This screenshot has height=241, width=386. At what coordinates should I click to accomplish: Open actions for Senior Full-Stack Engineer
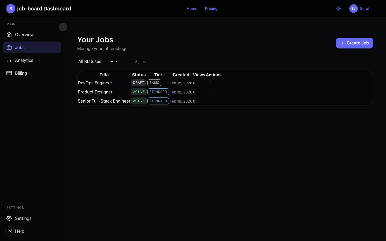[210, 101]
